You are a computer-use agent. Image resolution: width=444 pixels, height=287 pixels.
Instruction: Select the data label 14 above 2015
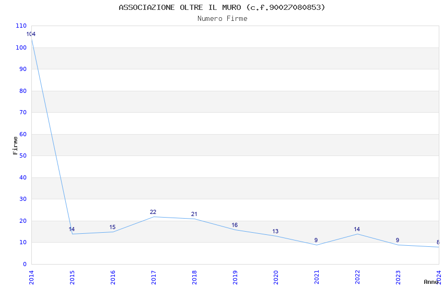coord(72,229)
